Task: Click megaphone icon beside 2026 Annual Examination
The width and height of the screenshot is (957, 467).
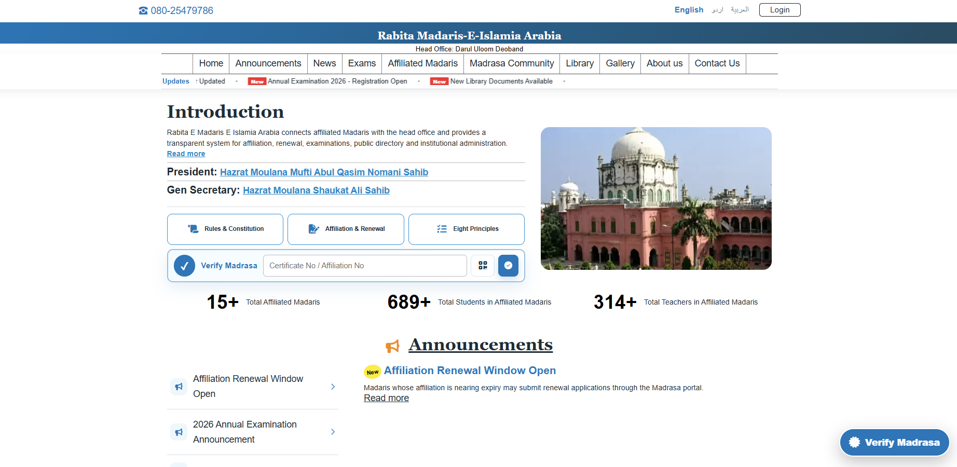Action: (x=179, y=432)
